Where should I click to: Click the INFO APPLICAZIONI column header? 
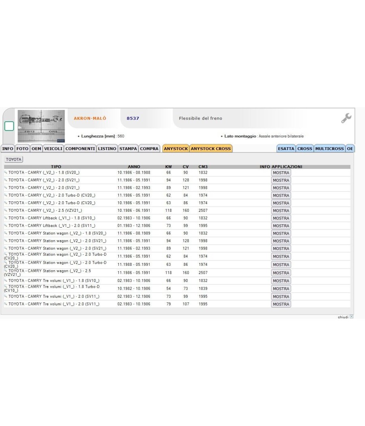[281, 166]
